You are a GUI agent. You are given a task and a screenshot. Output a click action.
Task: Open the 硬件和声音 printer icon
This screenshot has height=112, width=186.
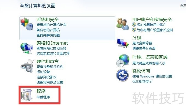(27, 66)
